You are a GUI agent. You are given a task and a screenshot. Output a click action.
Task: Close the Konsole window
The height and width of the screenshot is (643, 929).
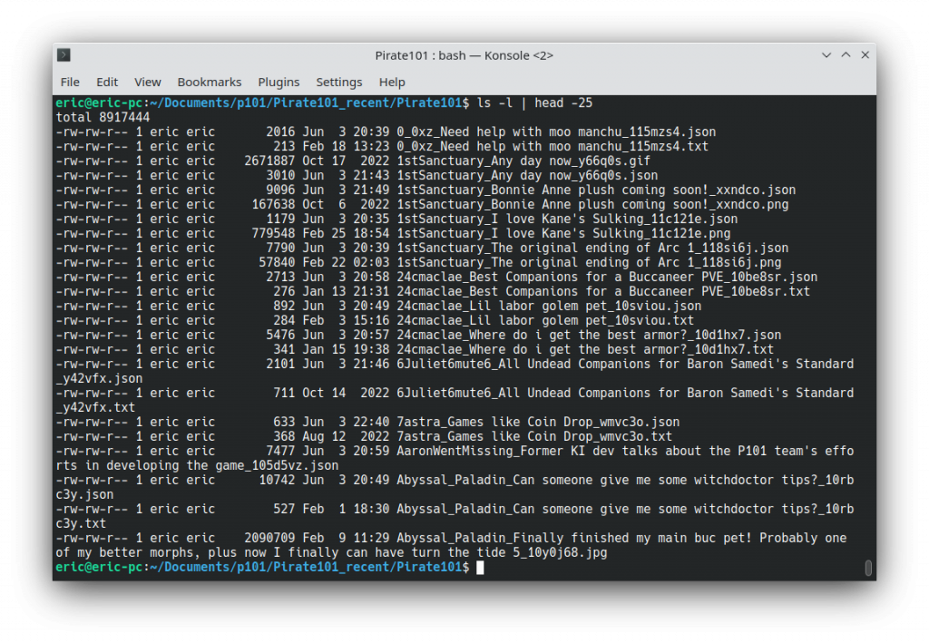[x=865, y=55]
